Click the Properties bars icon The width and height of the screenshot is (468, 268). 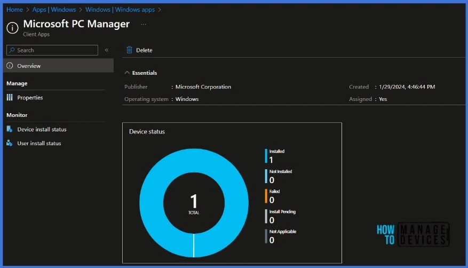point(10,97)
